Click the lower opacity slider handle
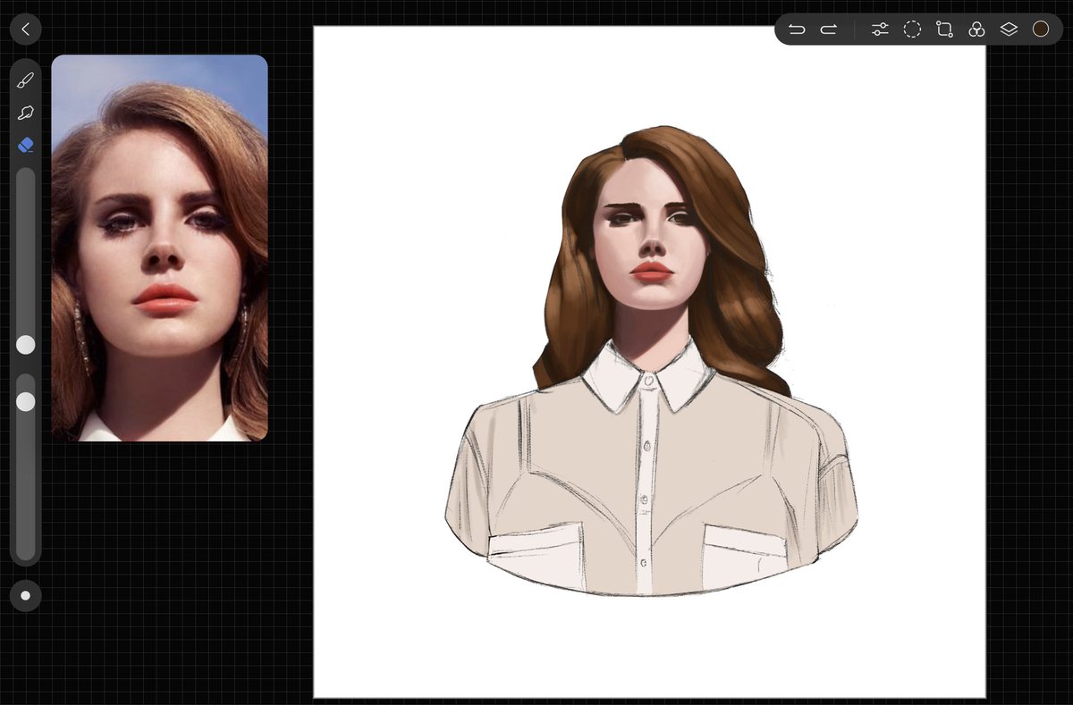 click(26, 402)
